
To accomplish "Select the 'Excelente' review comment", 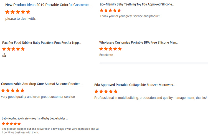I will pos(106,55).
